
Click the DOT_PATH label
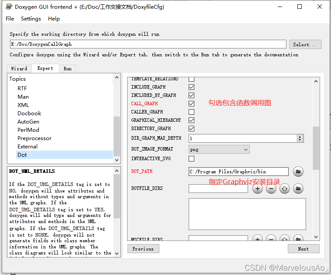click(142, 171)
